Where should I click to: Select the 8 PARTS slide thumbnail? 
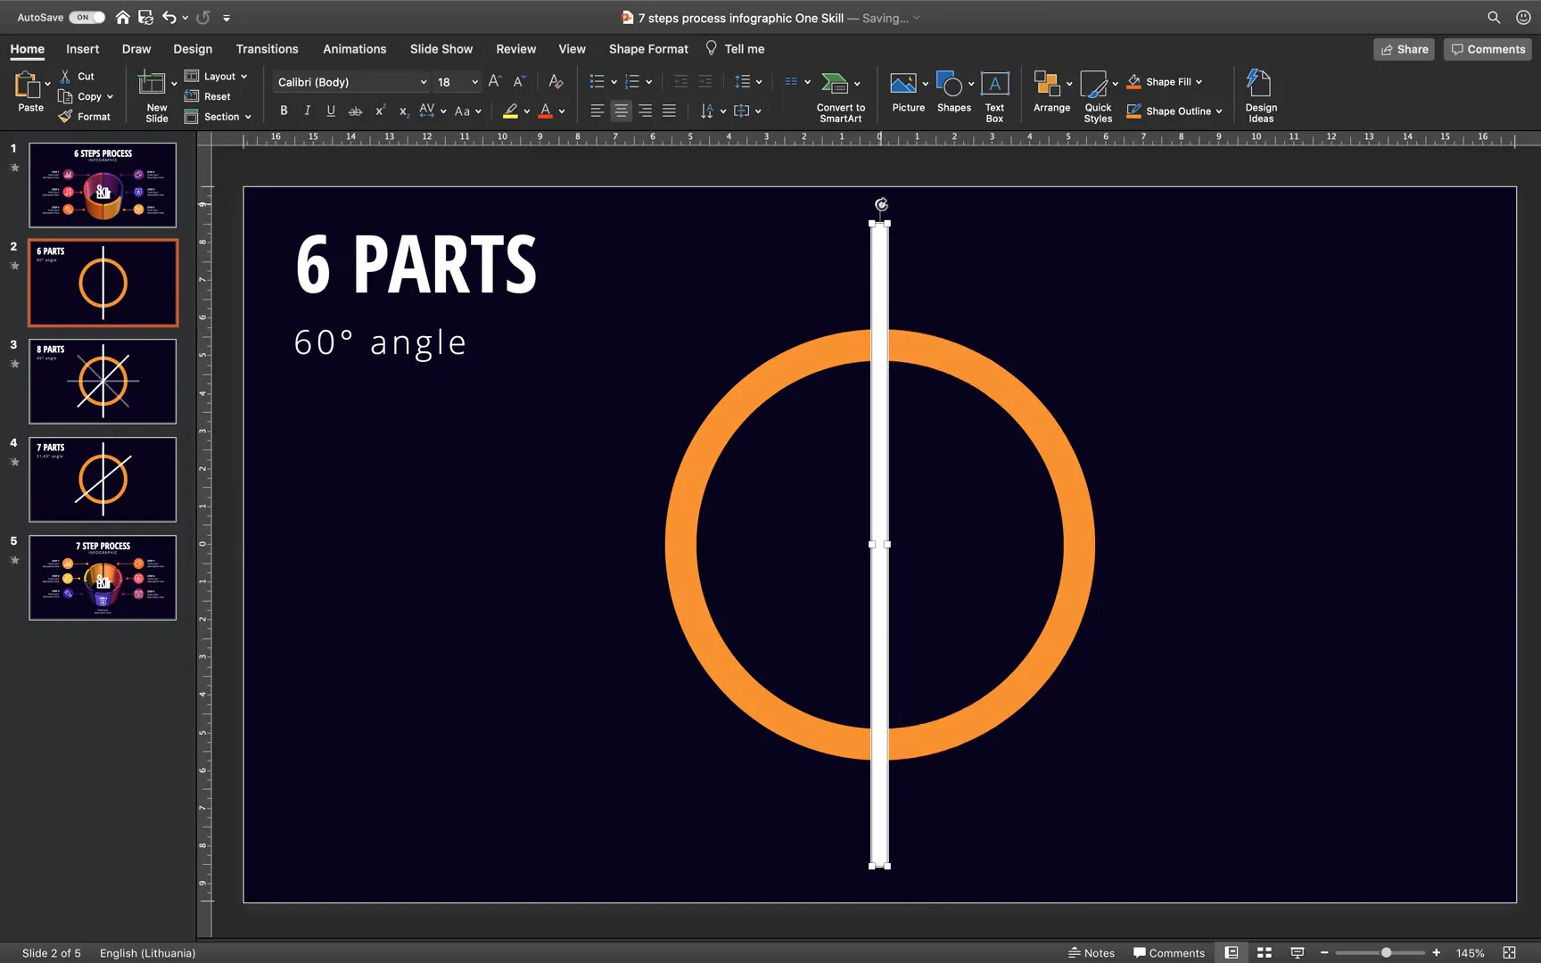(103, 381)
